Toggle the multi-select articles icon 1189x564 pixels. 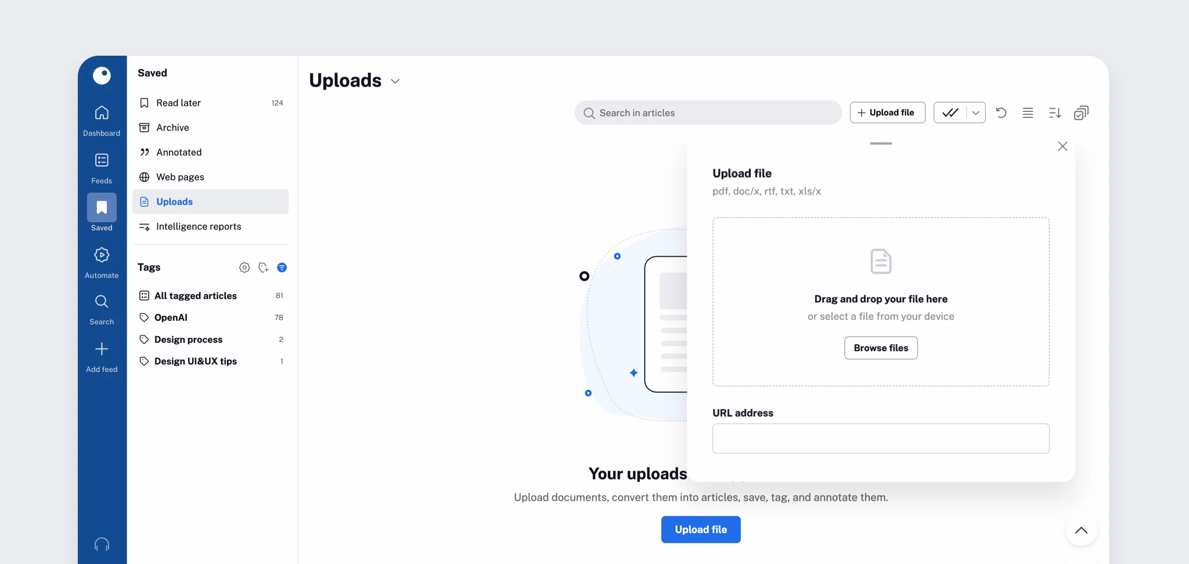[x=1081, y=113]
